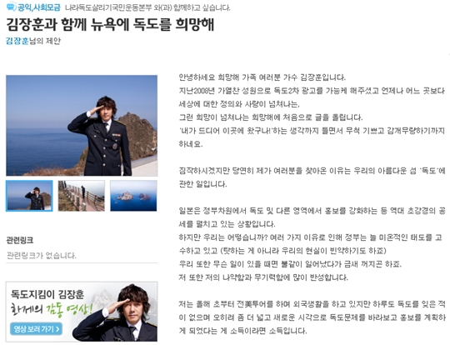The image size is (450, 345).
Task: Open the 공익,사회모금 category link
Action: coord(39,7)
